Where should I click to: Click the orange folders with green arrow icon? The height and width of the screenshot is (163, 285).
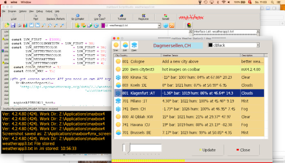pos(84,25)
